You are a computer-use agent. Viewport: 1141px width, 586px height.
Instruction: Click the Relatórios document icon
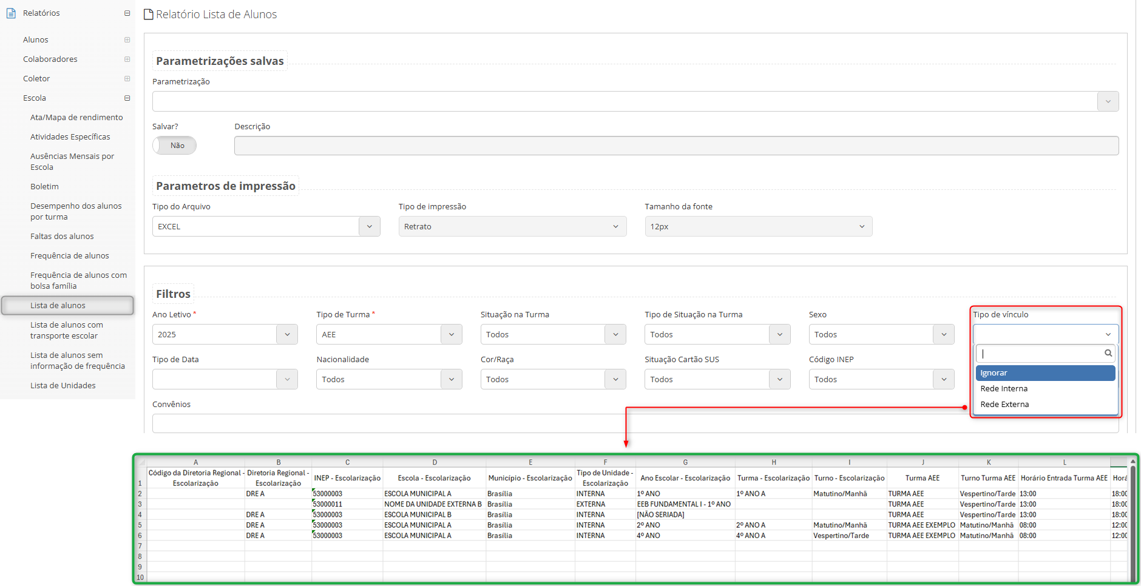[x=11, y=13]
